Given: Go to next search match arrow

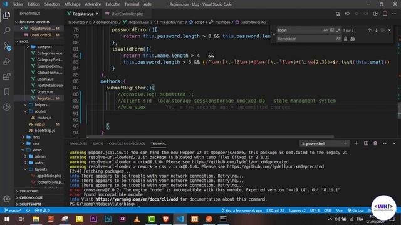Looking at the screenshot, I should click(x=376, y=31).
